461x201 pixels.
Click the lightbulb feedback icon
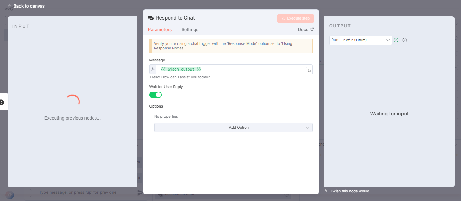tap(326, 191)
